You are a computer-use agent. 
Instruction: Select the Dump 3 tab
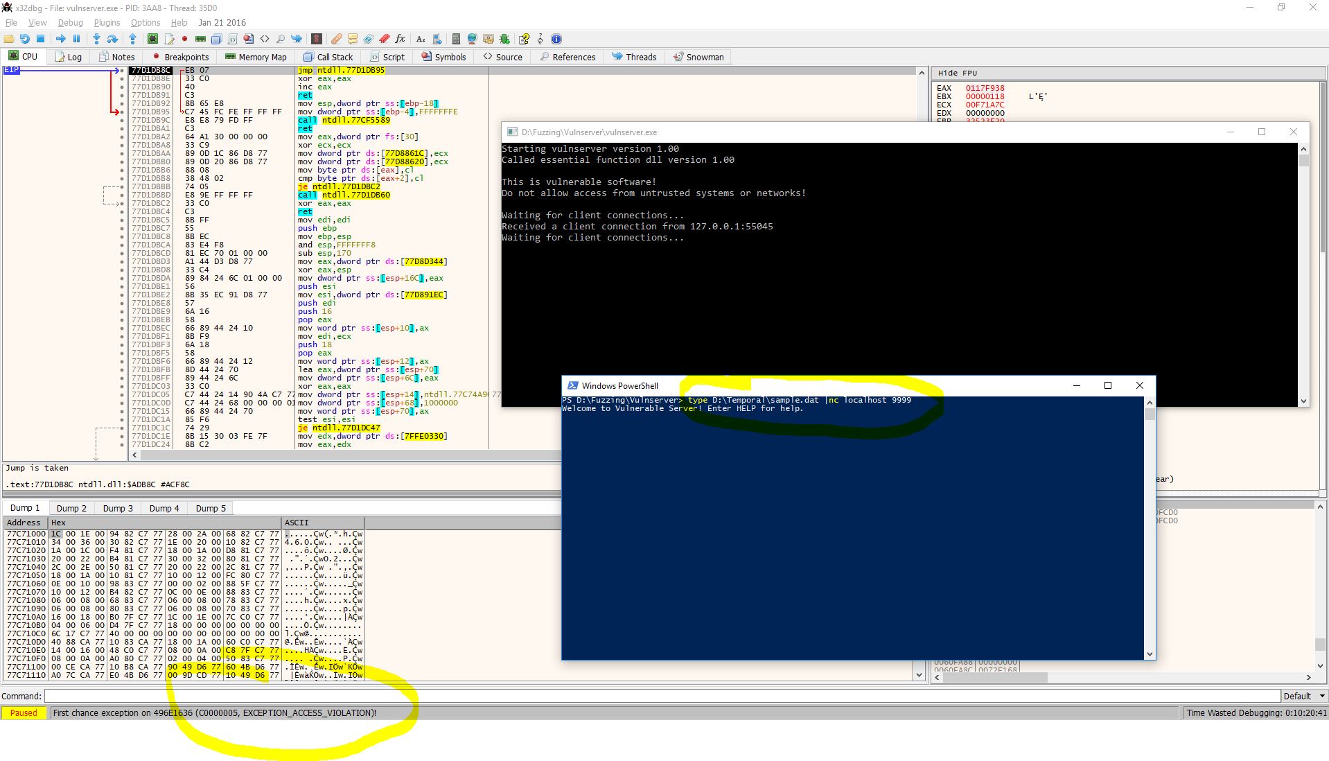(118, 508)
